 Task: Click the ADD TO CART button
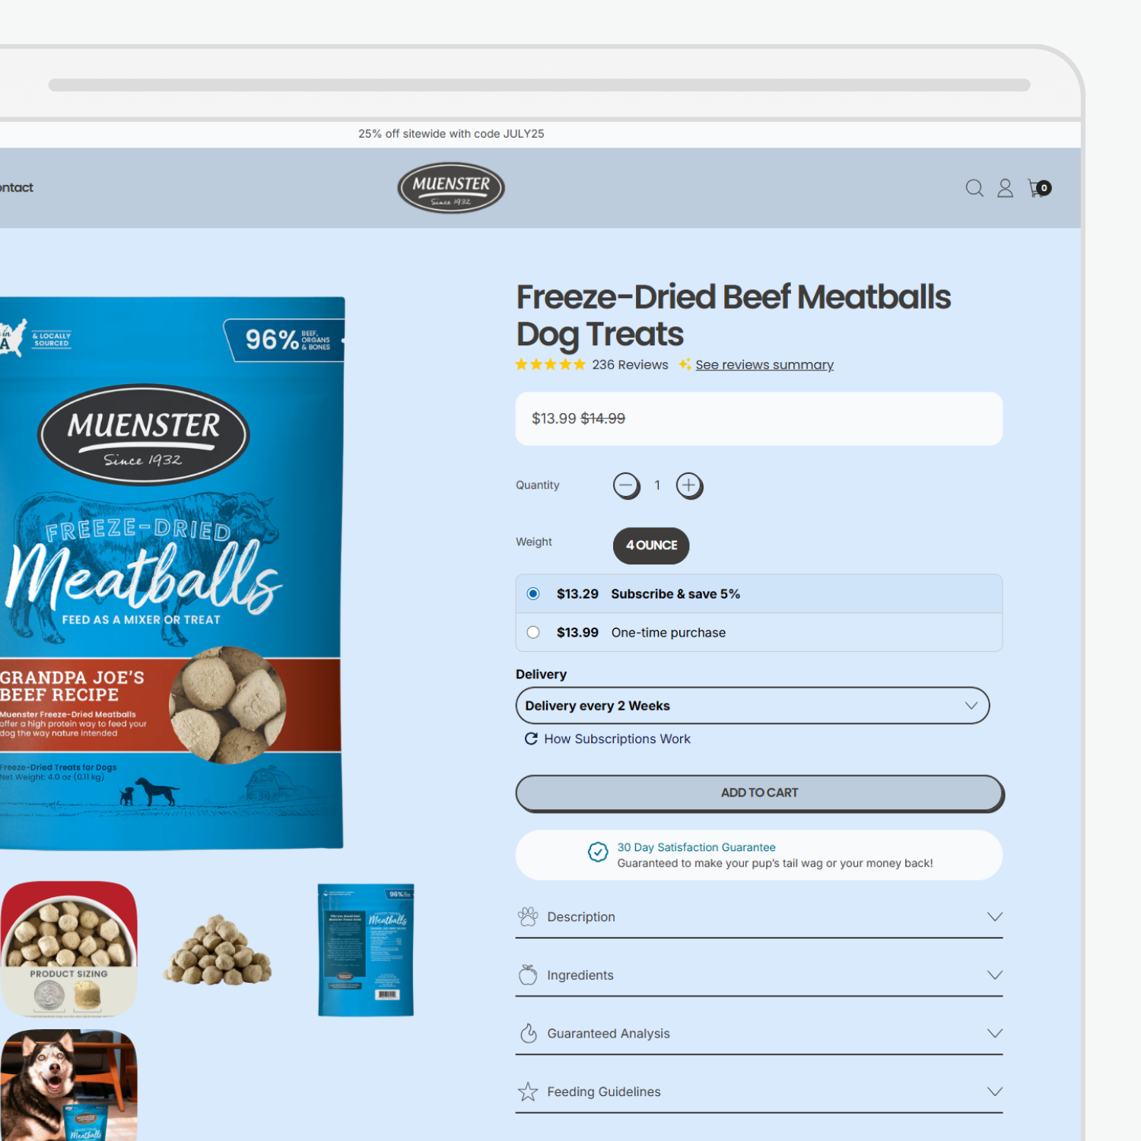pos(760,793)
